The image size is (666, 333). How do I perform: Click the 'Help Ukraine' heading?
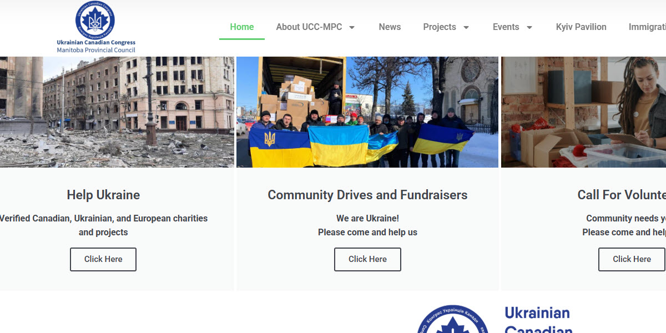tap(103, 195)
